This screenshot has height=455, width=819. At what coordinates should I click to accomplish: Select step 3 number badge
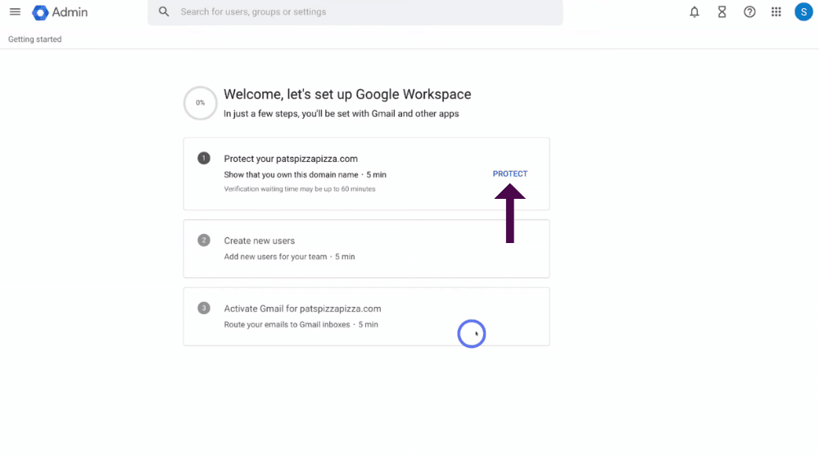(x=204, y=308)
